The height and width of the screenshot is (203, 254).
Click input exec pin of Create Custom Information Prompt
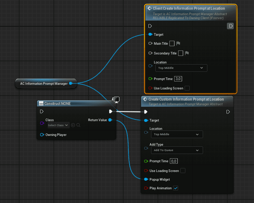146,112
